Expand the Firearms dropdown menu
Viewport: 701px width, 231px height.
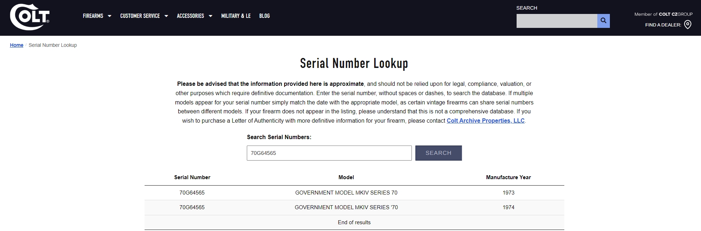pos(97,16)
